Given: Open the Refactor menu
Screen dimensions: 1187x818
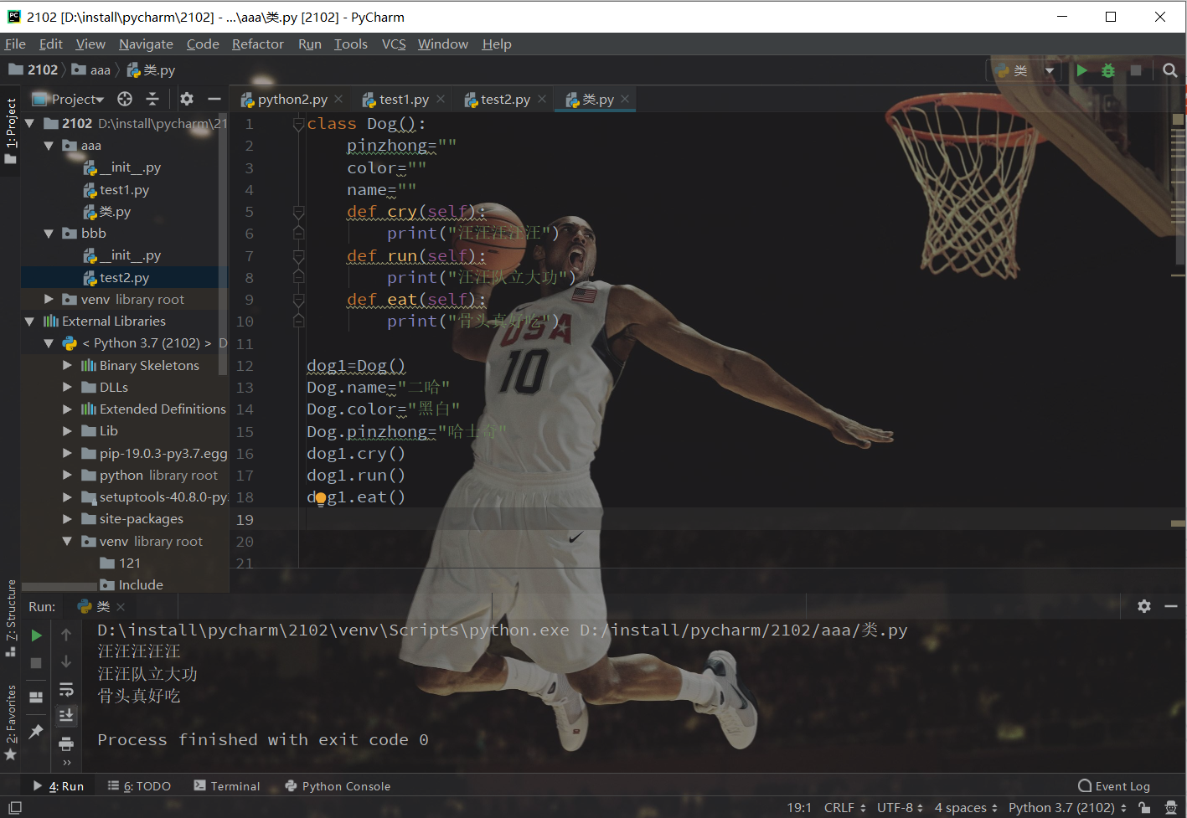Looking at the screenshot, I should pyautogui.click(x=258, y=44).
